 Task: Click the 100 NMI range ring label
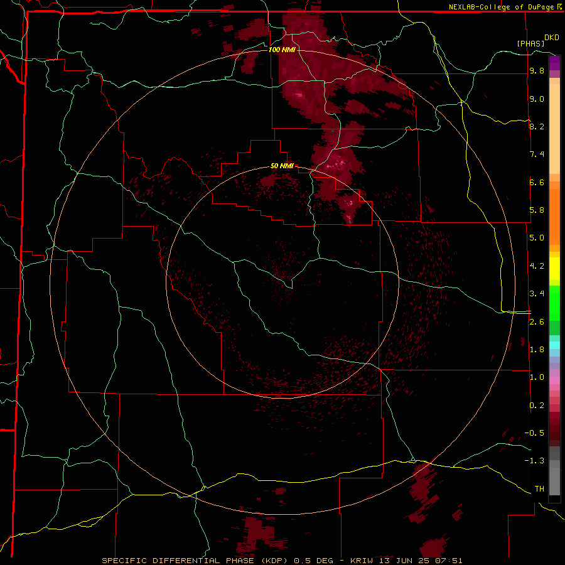282,50
